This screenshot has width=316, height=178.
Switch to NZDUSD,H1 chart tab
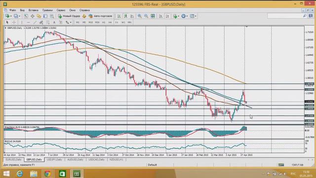117,160
